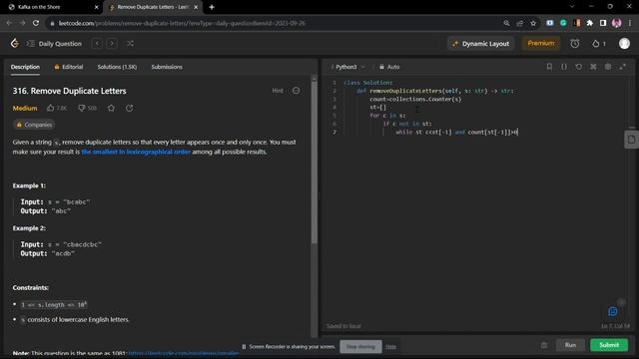The width and height of the screenshot is (639, 359).
Task: Open Chrome three-dot menu
Action: [x=630, y=23]
